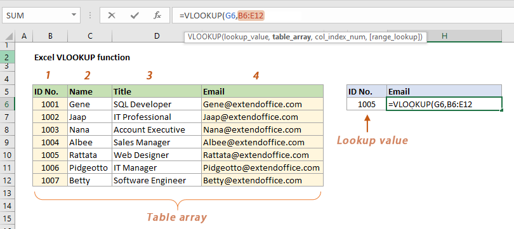The height and width of the screenshot is (229, 514).
Task: Select cell containing 1004
Action: (x=50, y=143)
